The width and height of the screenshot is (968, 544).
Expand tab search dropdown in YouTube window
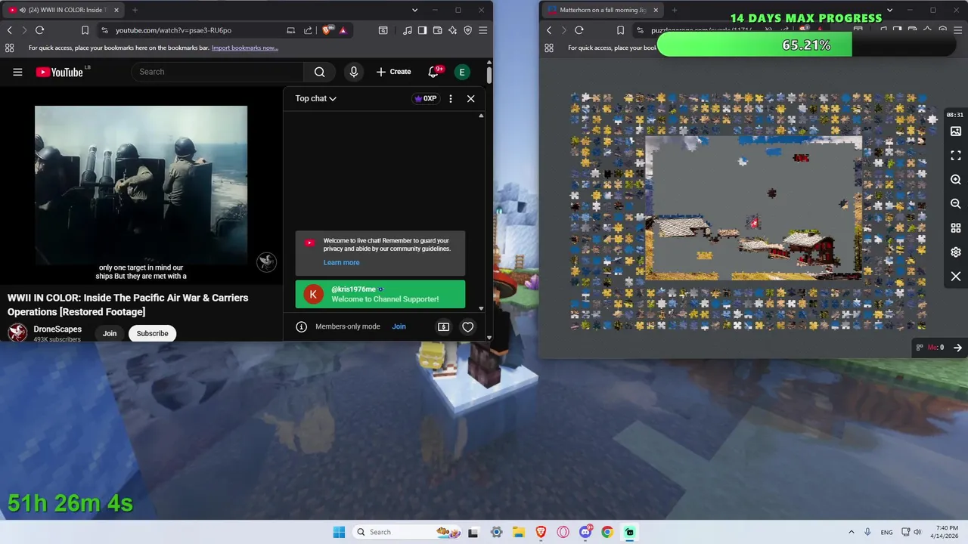click(414, 10)
